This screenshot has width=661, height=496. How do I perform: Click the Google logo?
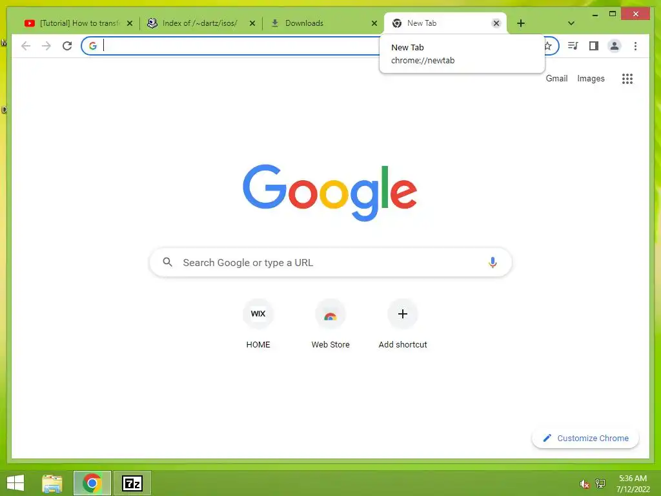click(x=330, y=192)
